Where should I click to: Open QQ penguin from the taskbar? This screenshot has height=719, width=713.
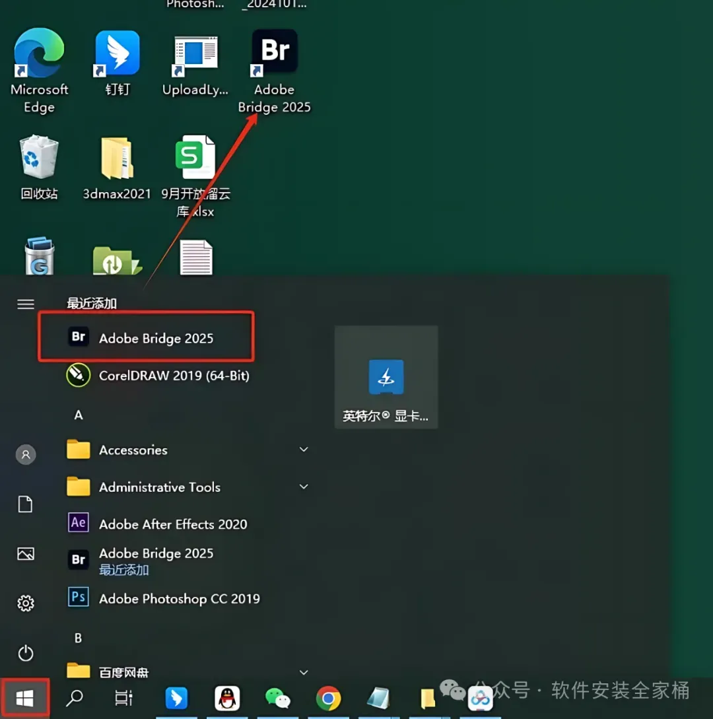[x=227, y=698]
